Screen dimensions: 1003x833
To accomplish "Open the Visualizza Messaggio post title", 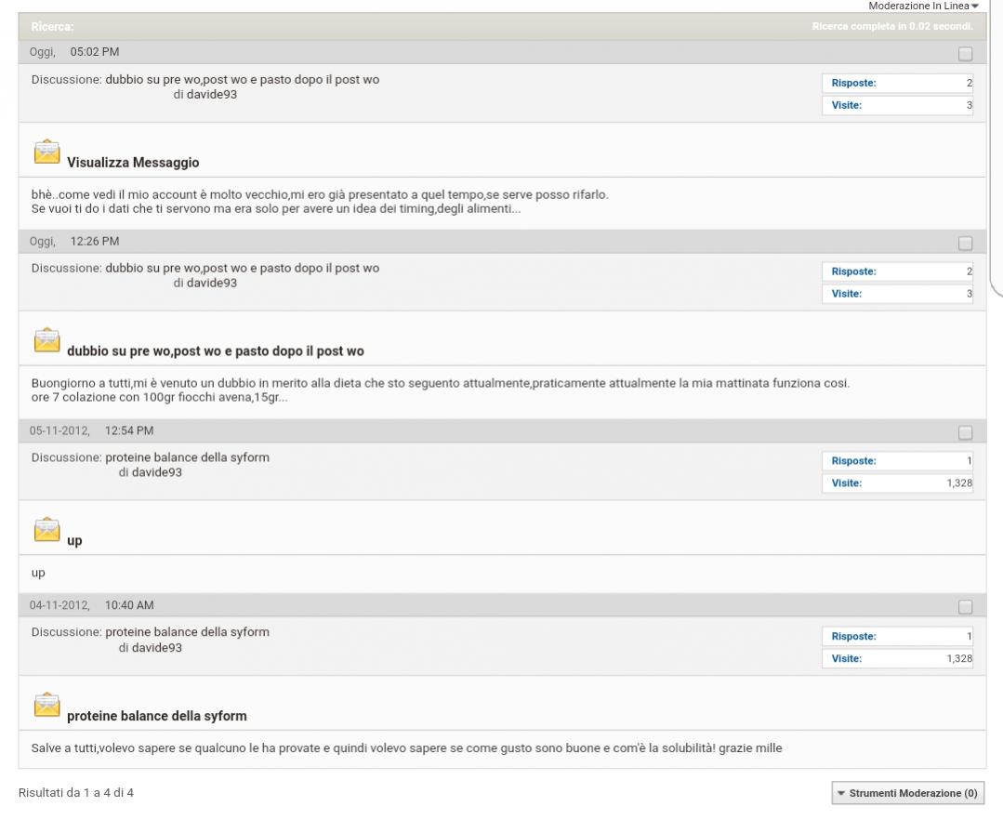I will tap(133, 163).
